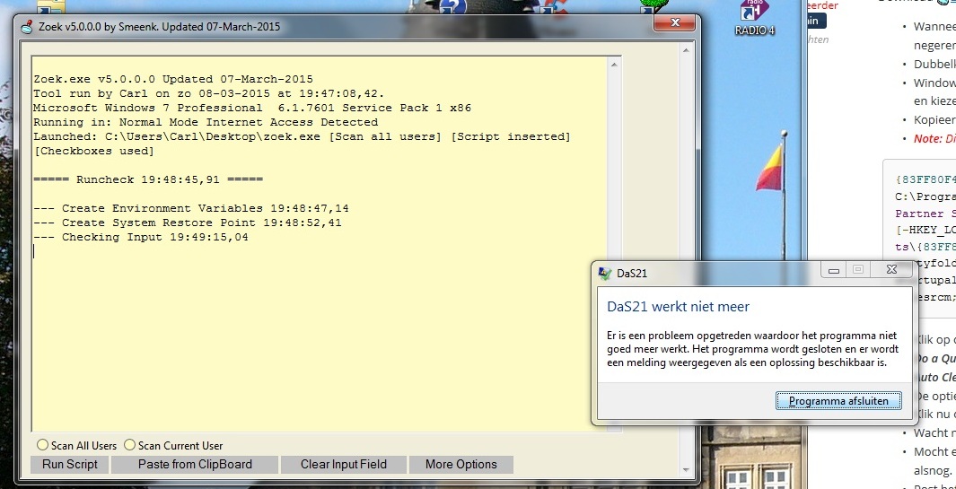
Task: Close the Zoek window
Action: coord(674,23)
